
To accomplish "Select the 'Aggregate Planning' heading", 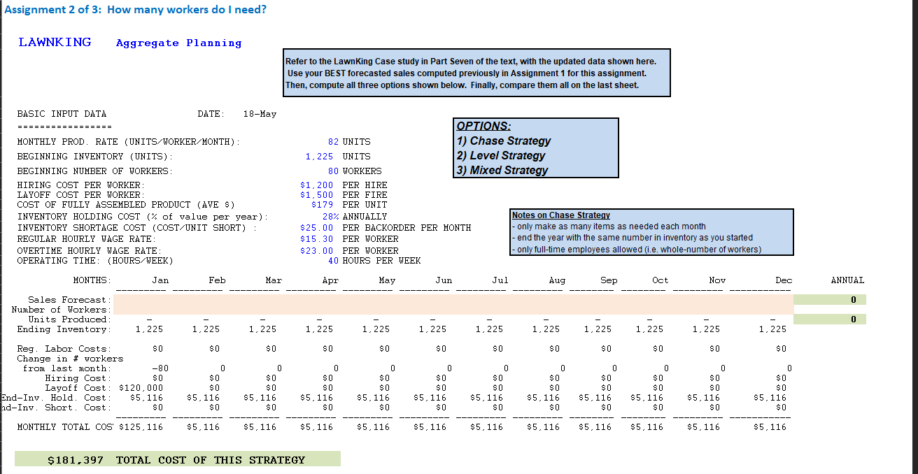I will coord(178,43).
